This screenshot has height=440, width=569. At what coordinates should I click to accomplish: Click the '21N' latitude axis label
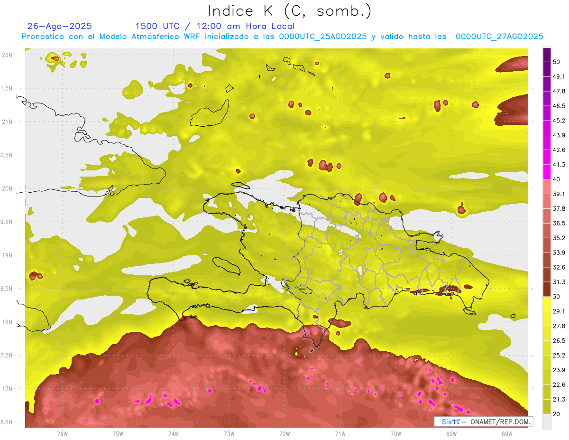pos(8,122)
